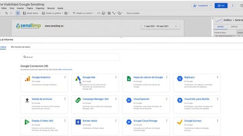Screen dimensions: 243x136
Task: Select the Google Ads connector
Action: (95, 83)
